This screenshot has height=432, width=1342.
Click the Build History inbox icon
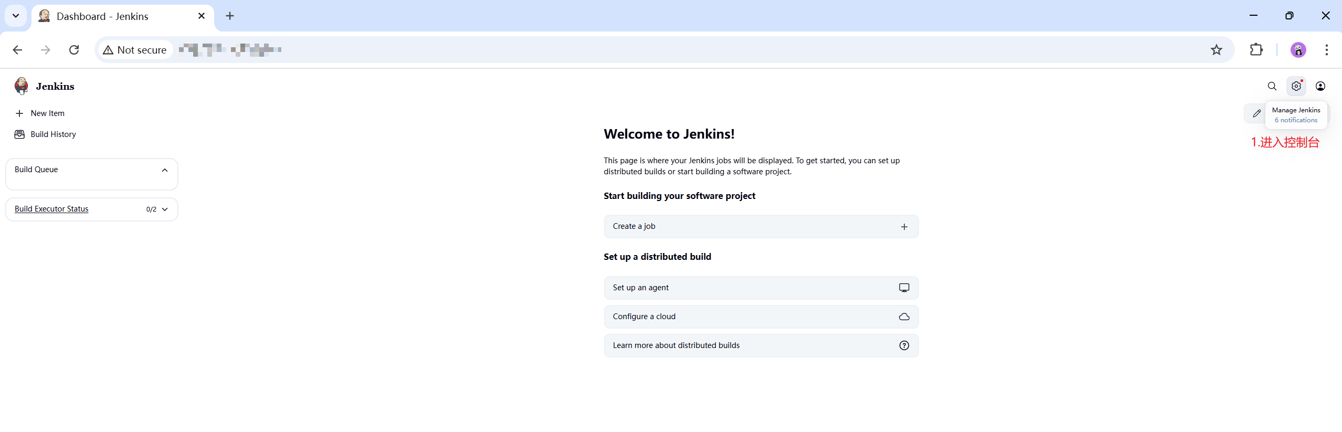19,134
